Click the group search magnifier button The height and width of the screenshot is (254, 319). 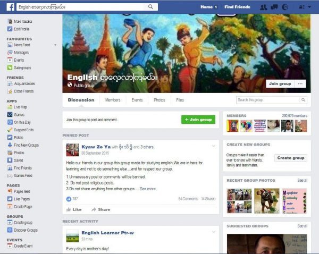[x=303, y=100]
